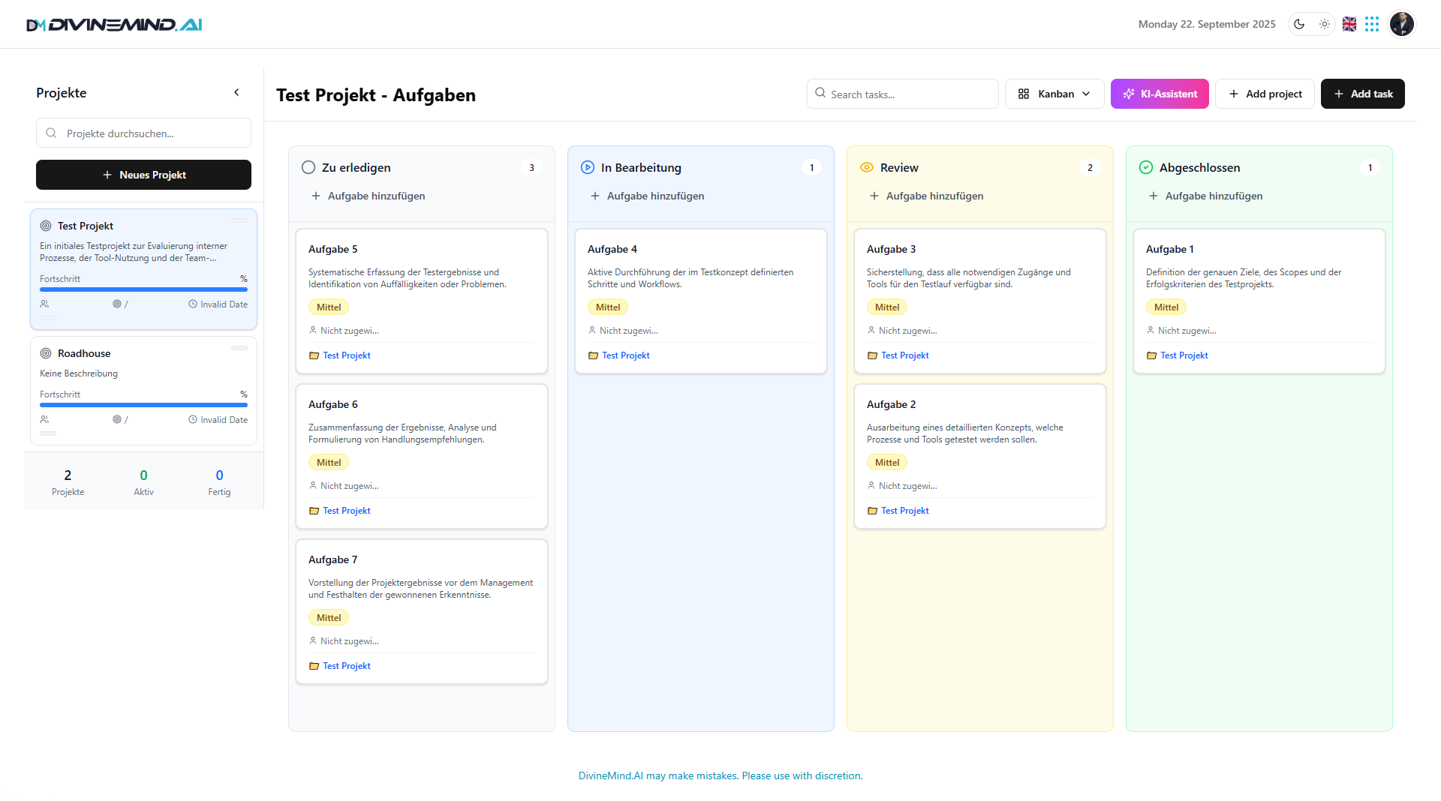Switch to light mode sun icon
Viewport: 1441px width, 801px height.
tap(1325, 24)
